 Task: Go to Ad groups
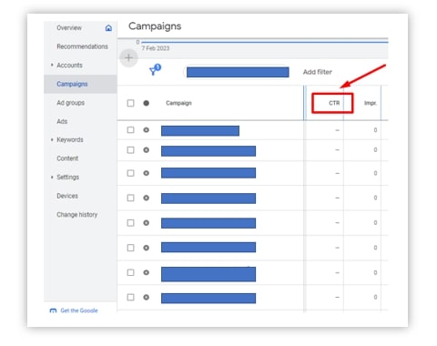point(70,103)
